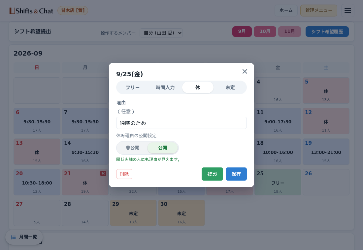
Task: Click the 祝 holiday badge on day 21
Action: (103, 173)
